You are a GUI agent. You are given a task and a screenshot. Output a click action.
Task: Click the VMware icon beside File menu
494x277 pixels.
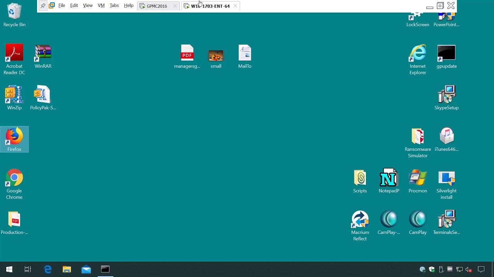[x=51, y=6]
